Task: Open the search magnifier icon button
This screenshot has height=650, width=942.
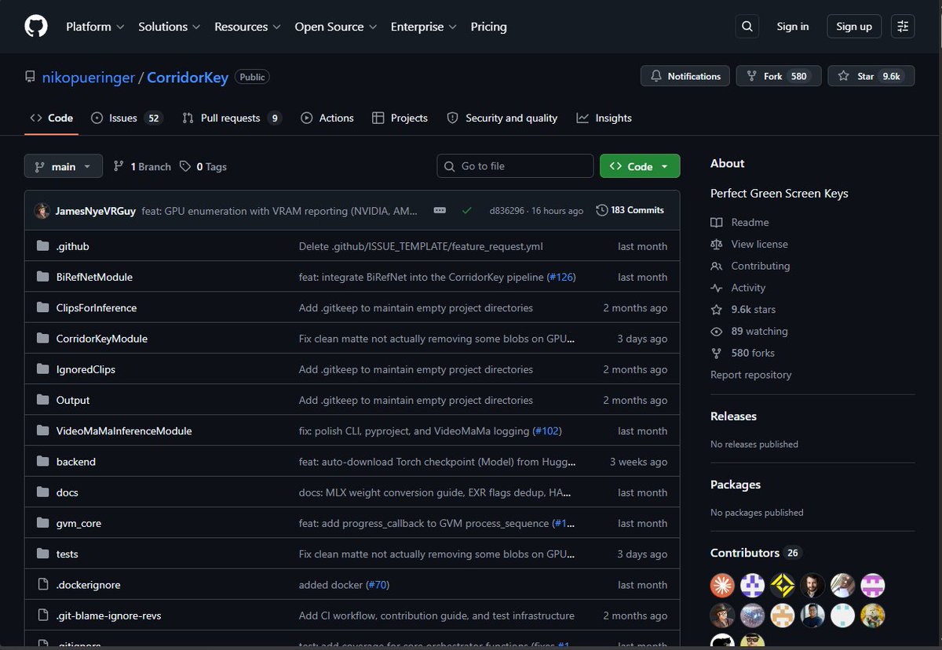Action: 747,27
